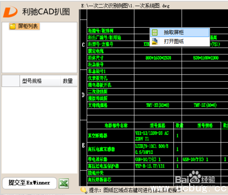The height and width of the screenshot is (195, 228).
Task: Click the 高压熔断器芯 component row
Action: 99,180
